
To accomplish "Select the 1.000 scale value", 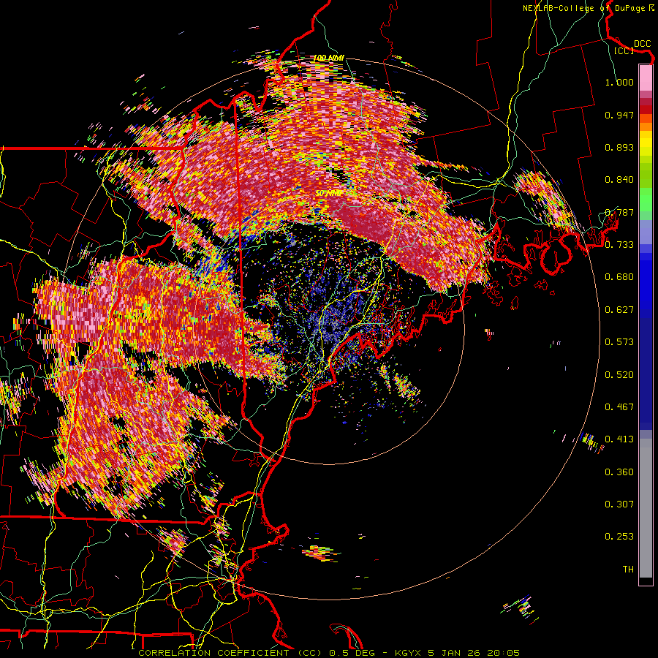I will pos(619,82).
